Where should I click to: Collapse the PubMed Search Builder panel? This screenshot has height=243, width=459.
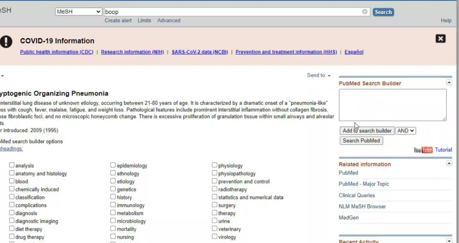point(449,82)
